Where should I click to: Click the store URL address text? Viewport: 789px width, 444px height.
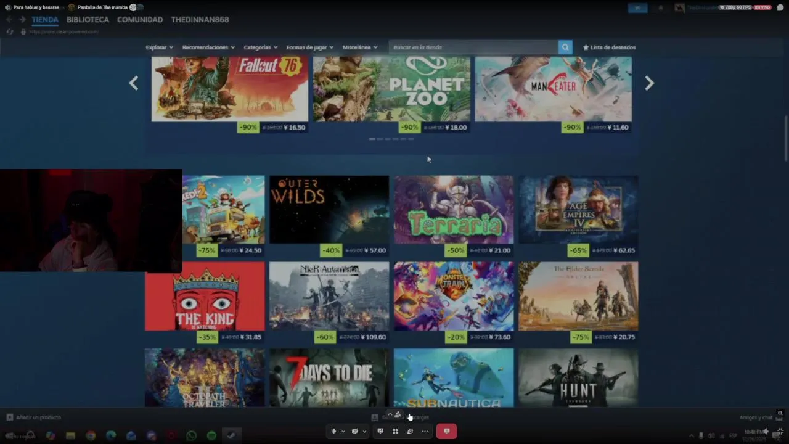pos(63,31)
